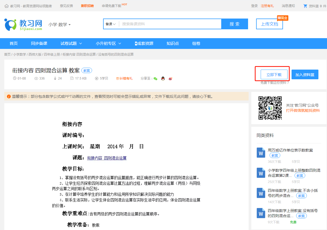Click the home icon beside 教习网 tagline
Viewport: 327px width, 230px height.
click(6, 6)
